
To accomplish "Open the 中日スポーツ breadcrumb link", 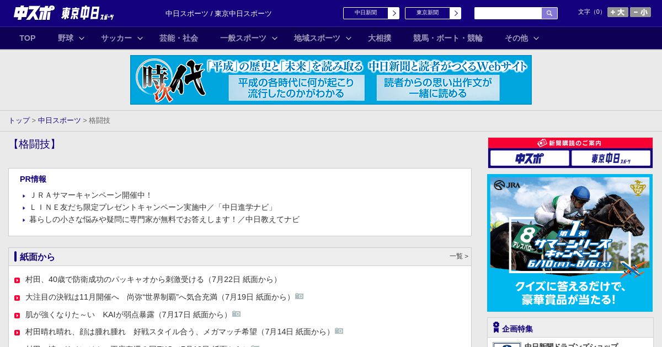I will 60,120.
